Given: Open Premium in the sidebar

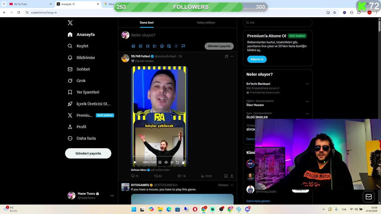Looking at the screenshot, I should pyautogui.click(x=90, y=115).
